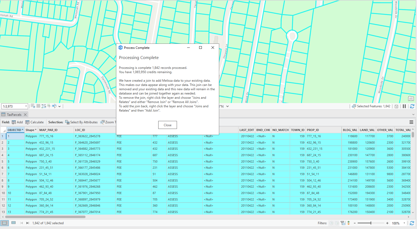Select the north arrow tool in the map toolbar
This screenshot has height=229, width=417.
coord(55,106)
